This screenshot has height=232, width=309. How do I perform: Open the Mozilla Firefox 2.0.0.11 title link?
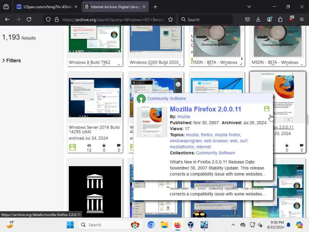tap(205, 109)
